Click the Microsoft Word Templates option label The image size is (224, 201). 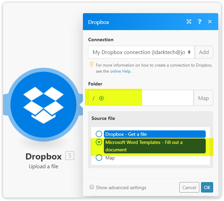[155, 146]
